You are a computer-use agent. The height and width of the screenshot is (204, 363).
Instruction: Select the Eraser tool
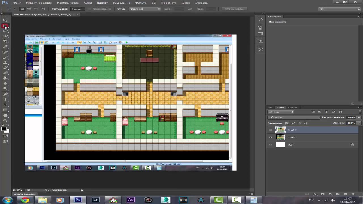tap(5, 73)
